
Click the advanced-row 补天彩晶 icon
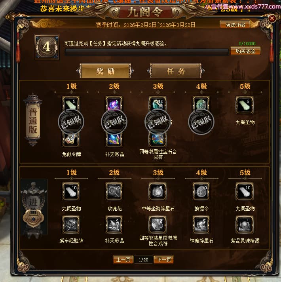[x=114, y=225]
